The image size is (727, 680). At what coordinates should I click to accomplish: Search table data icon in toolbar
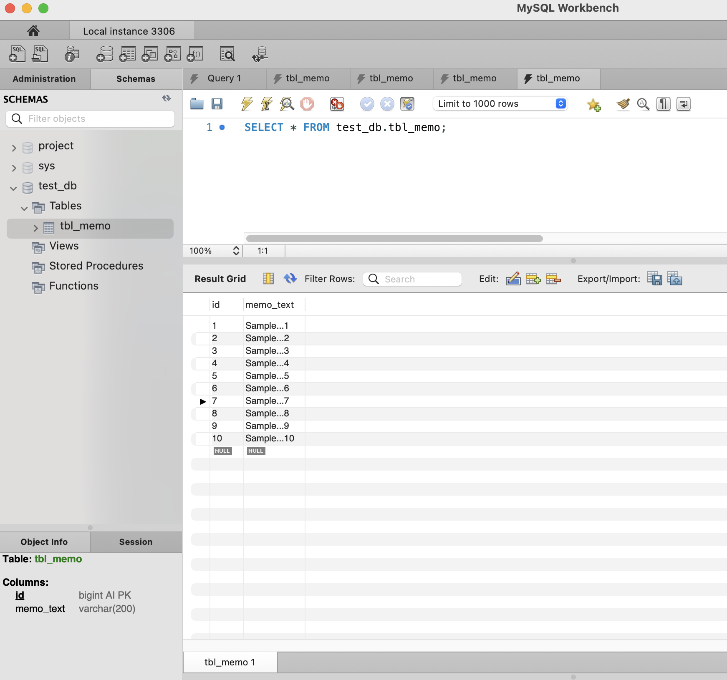click(x=227, y=54)
